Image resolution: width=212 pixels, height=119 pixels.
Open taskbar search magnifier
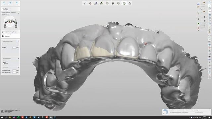6,117
